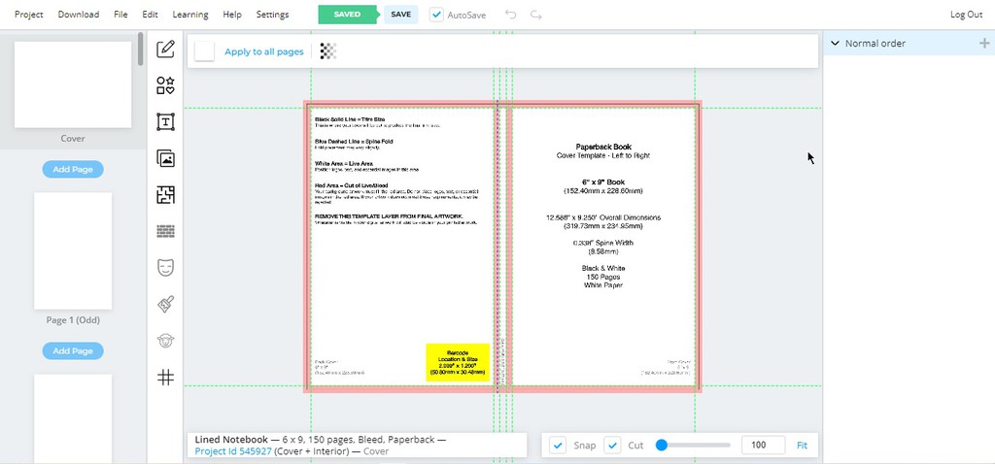Toggle the Snap checkbox
This screenshot has height=464, width=995.
coord(557,445)
